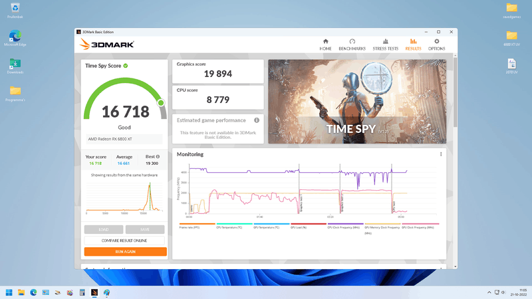The width and height of the screenshot is (532, 299).
Task: Toggle the GPU Load (%) legend swatch
Action: 309,224
